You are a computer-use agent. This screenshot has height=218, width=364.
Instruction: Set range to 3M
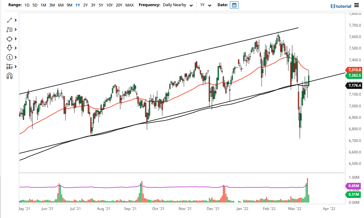tap(52, 5)
